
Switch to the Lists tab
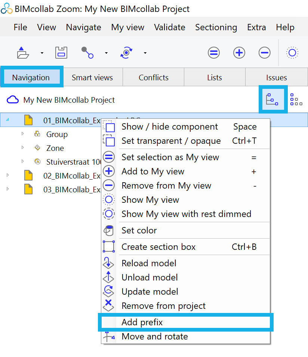click(x=215, y=77)
